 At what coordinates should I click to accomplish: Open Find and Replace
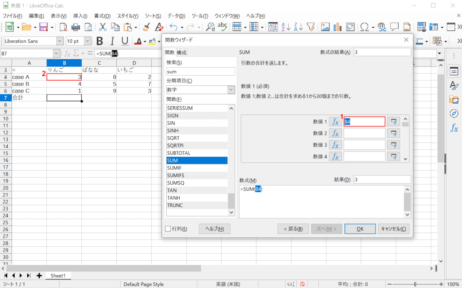pos(210,27)
